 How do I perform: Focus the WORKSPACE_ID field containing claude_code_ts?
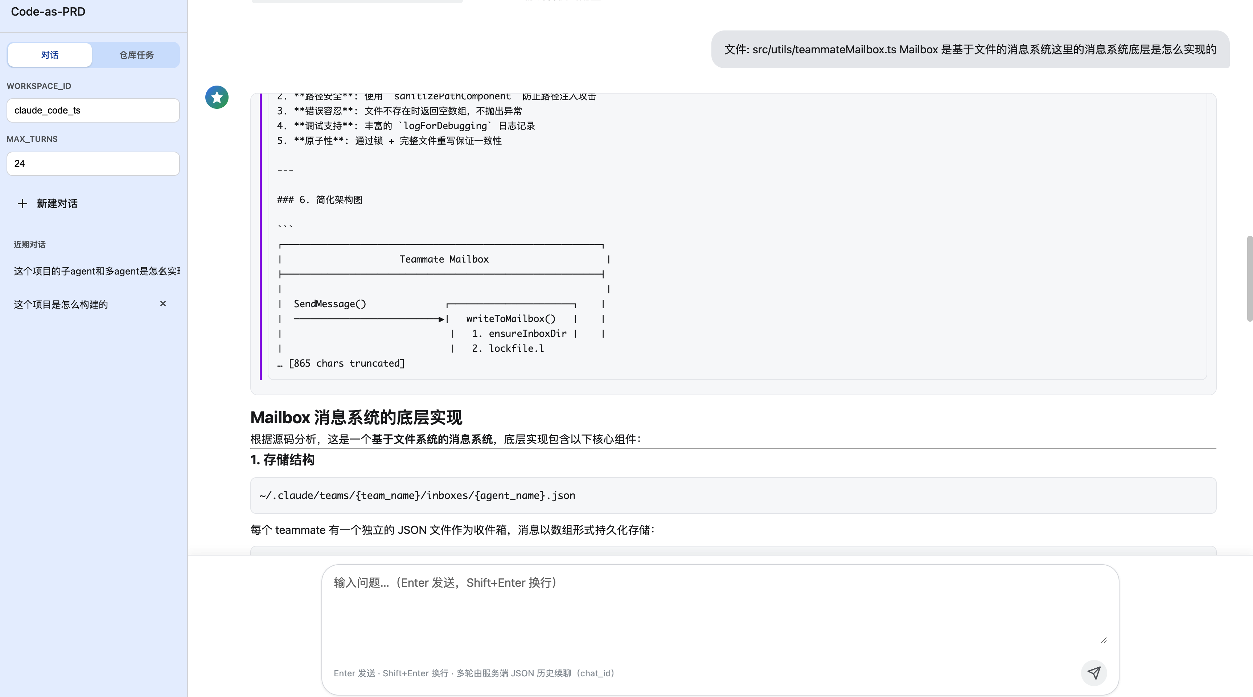click(93, 110)
